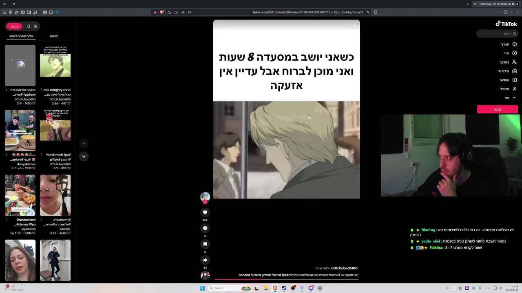Open the Following (במעקב) icon
The width and height of the screenshot is (522, 293).
tap(515, 62)
